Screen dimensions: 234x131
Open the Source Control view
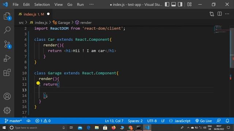(7, 44)
